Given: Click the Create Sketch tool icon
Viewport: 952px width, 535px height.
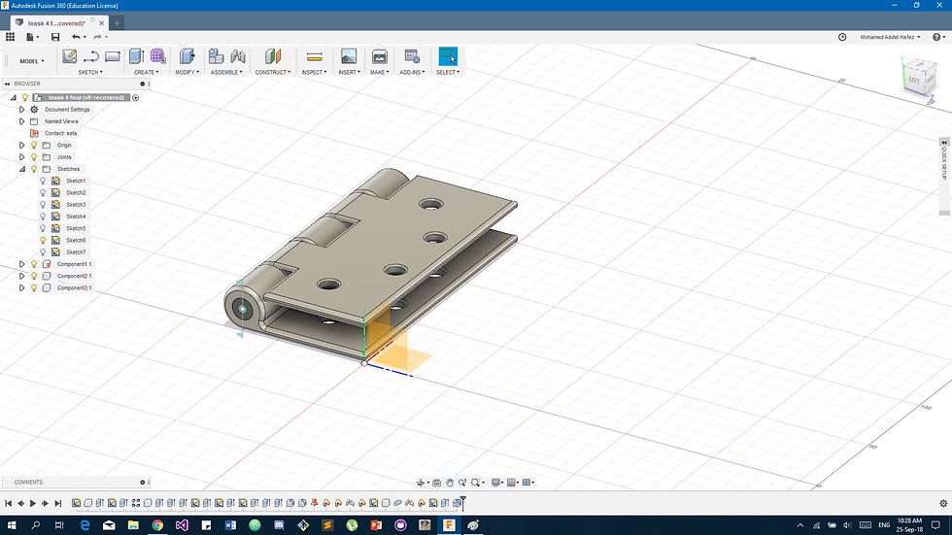Looking at the screenshot, I should 70,56.
